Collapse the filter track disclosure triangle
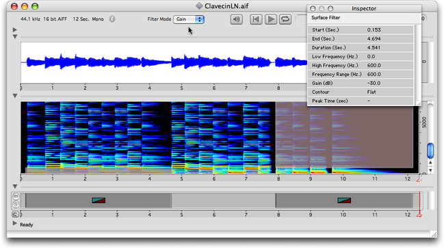Image resolution: width=444 pixels, height=249 pixels. click(15, 187)
